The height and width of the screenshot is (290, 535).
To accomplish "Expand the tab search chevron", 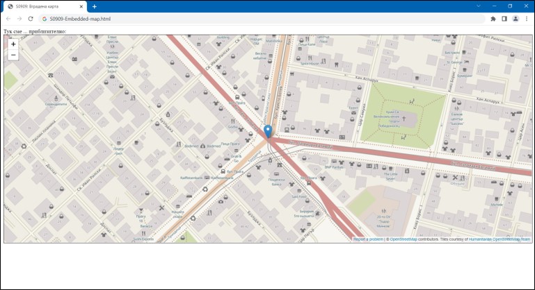I will [x=478, y=6].
